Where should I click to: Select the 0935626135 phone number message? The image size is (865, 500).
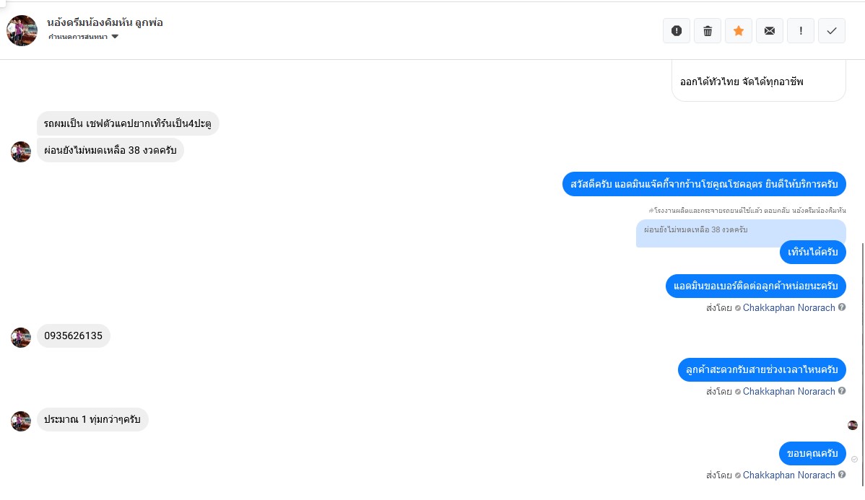74,335
